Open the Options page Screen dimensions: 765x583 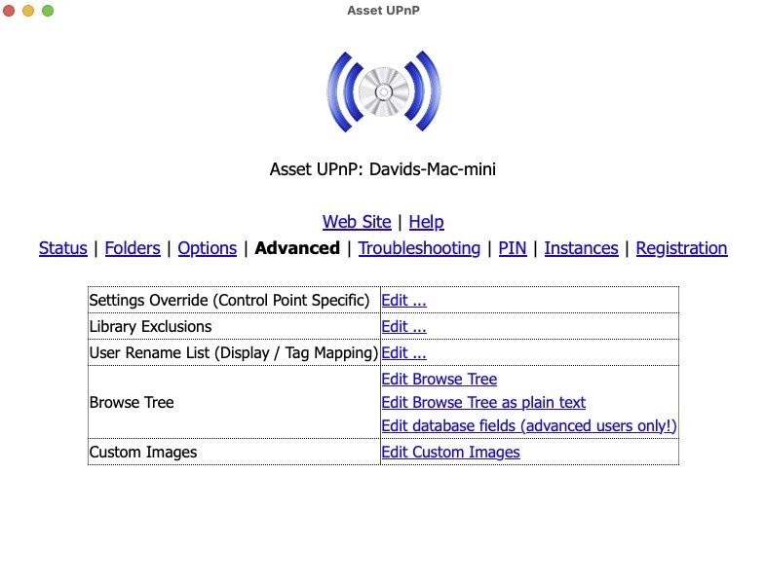click(207, 248)
